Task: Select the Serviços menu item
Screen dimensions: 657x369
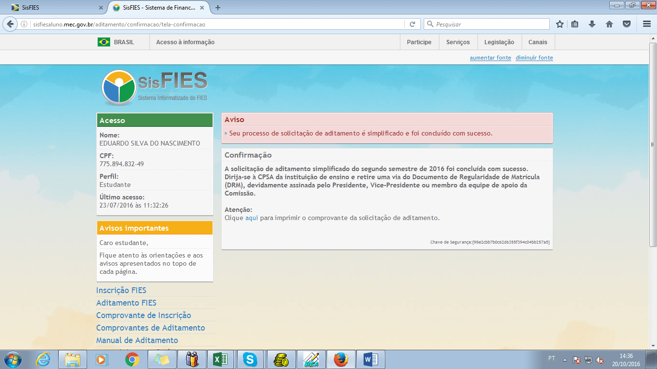Action: (x=457, y=42)
